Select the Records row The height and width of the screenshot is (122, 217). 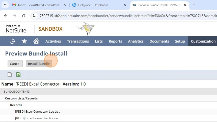click(x=108, y=105)
